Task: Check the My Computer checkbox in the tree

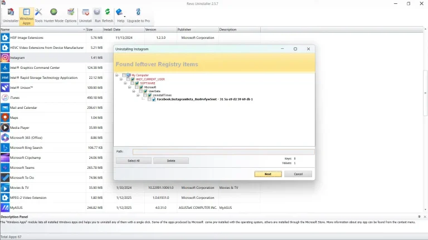Action: (124, 75)
